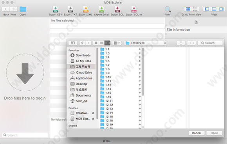This screenshot has height=144, width=227.
Task: Select Documents in Favorites
Action: click(81, 95)
